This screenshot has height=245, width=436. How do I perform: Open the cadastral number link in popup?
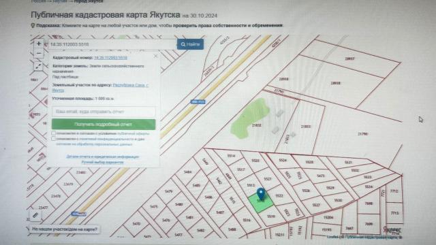click(x=110, y=58)
